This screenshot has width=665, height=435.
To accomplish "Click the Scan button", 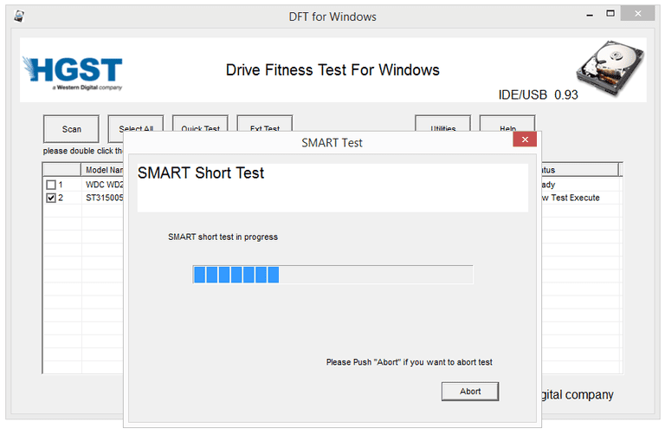I will [x=71, y=129].
